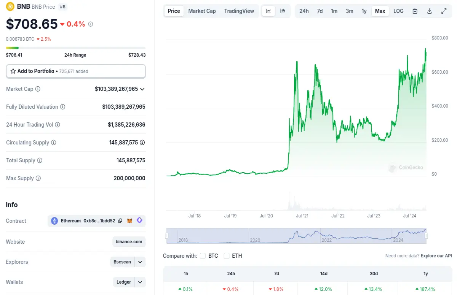Image resolution: width=457 pixels, height=295 pixels.
Task: Set chart range to 1y
Action: [364, 11]
